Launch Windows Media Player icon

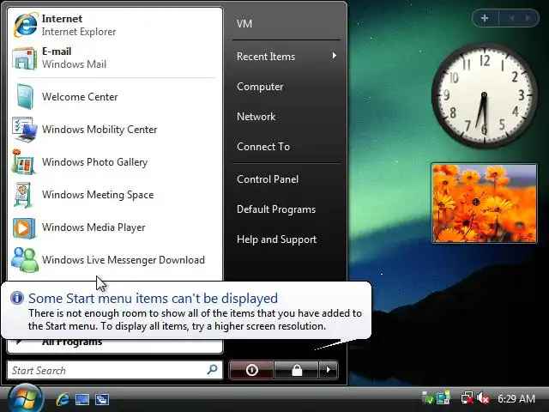(x=24, y=227)
